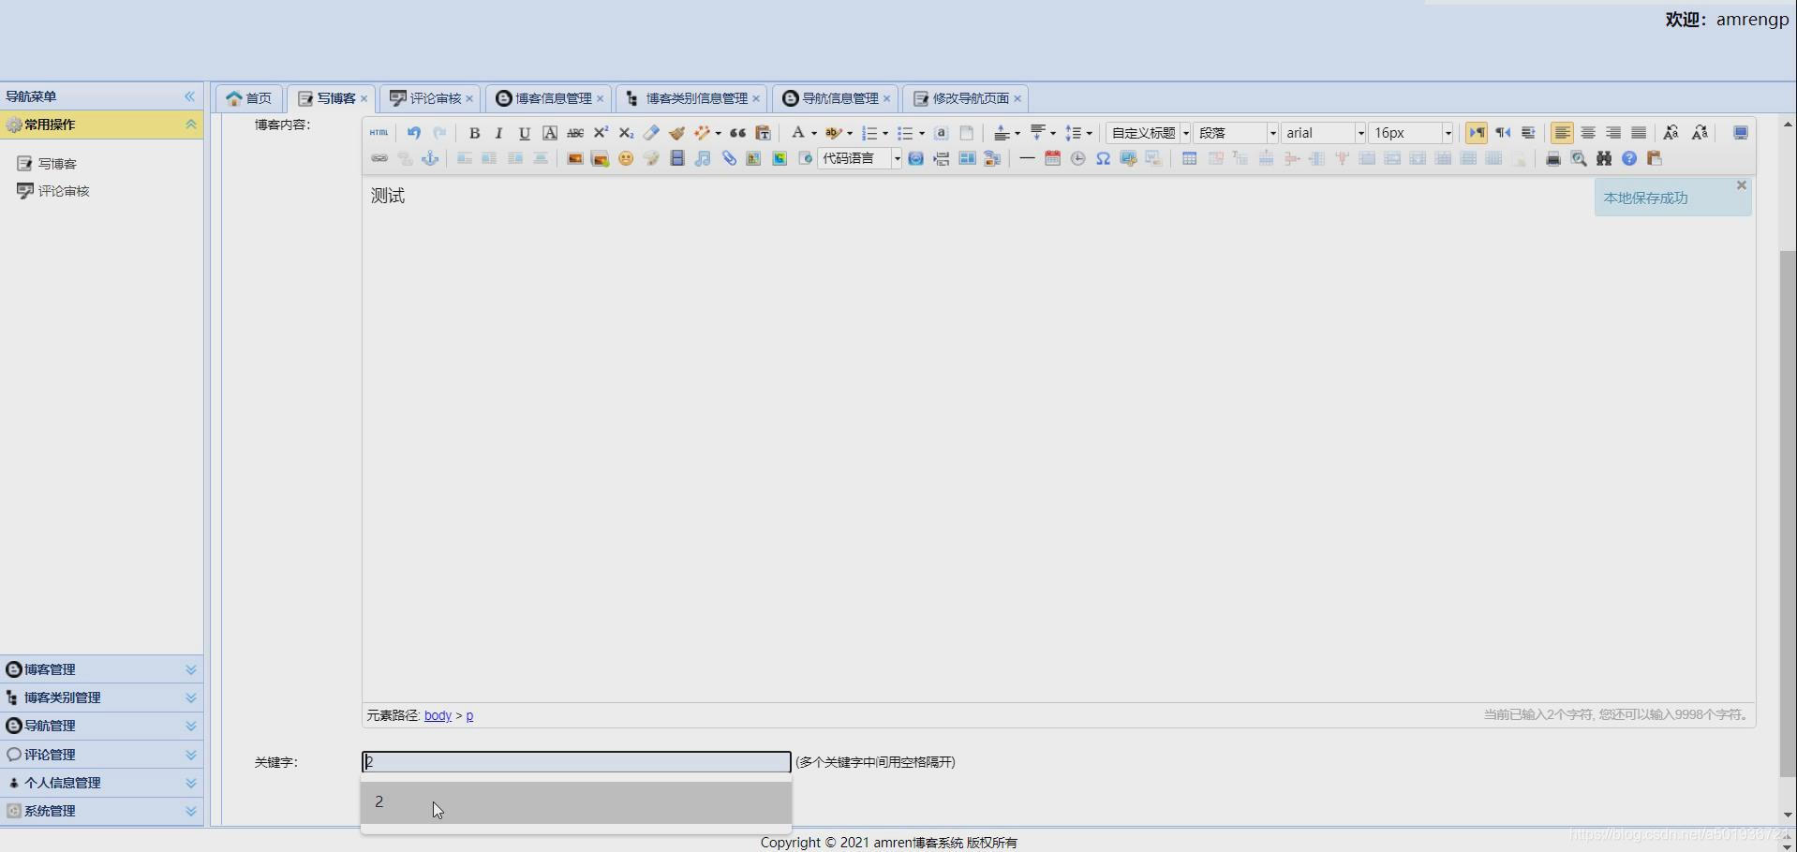Open the line spacing dropdown
1797x852 pixels.
(1089, 133)
